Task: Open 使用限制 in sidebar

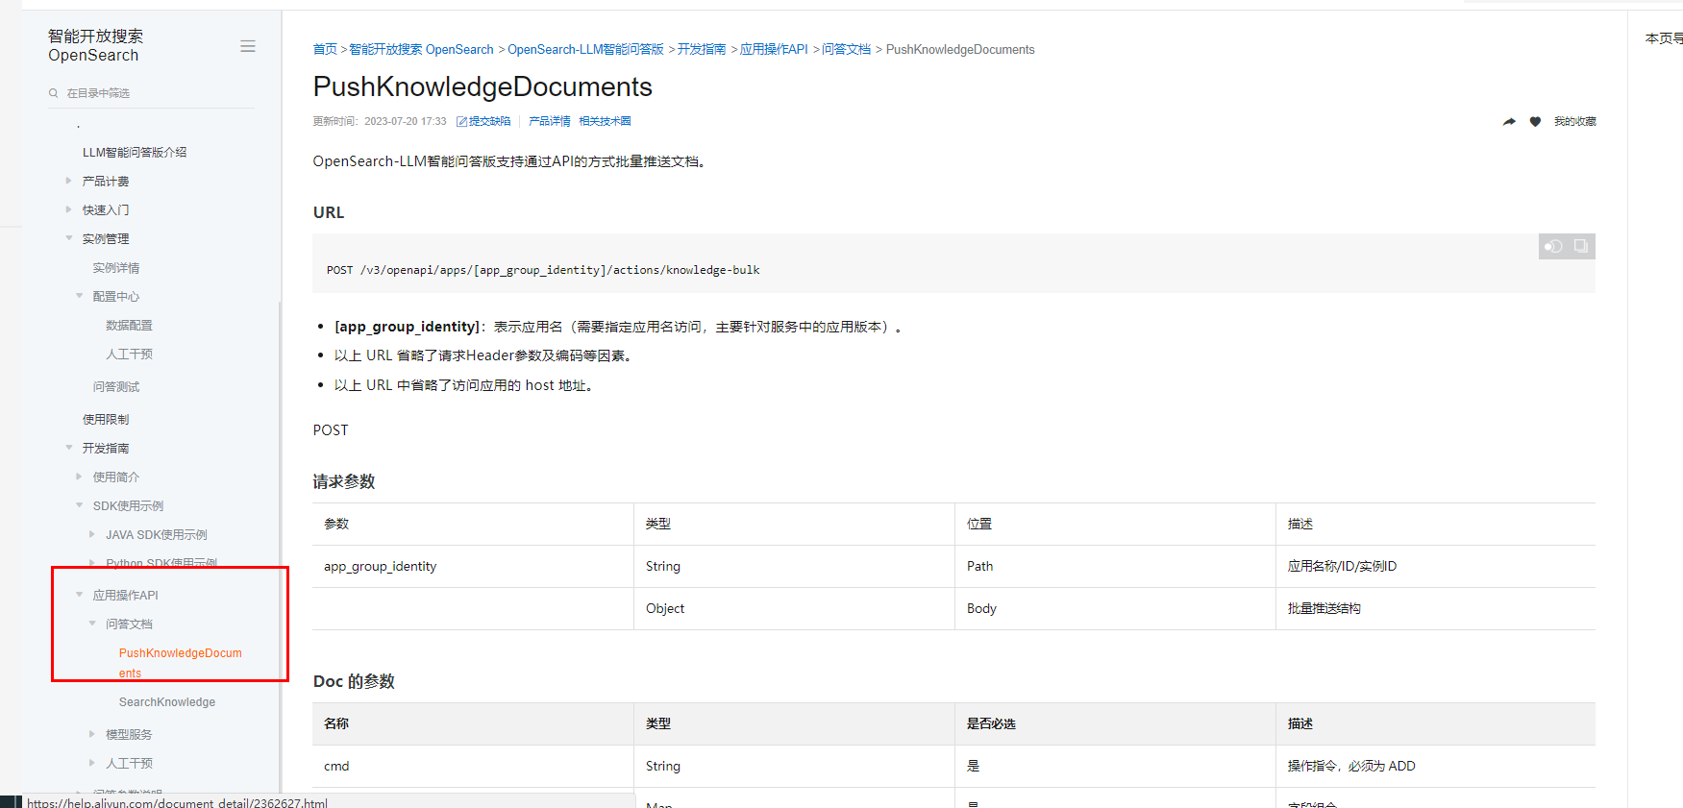Action: tap(106, 419)
